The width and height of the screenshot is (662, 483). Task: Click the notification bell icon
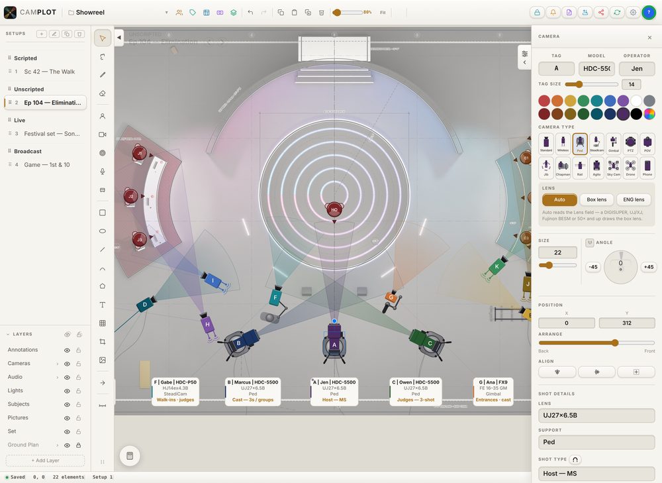tap(553, 13)
